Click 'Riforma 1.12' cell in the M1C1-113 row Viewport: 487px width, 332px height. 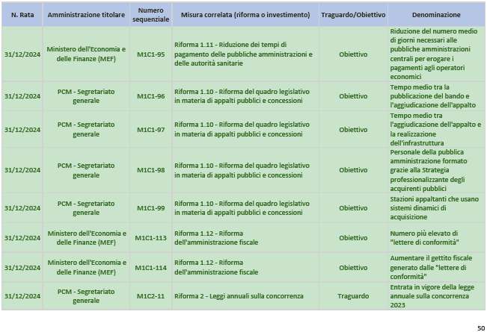[x=245, y=238]
